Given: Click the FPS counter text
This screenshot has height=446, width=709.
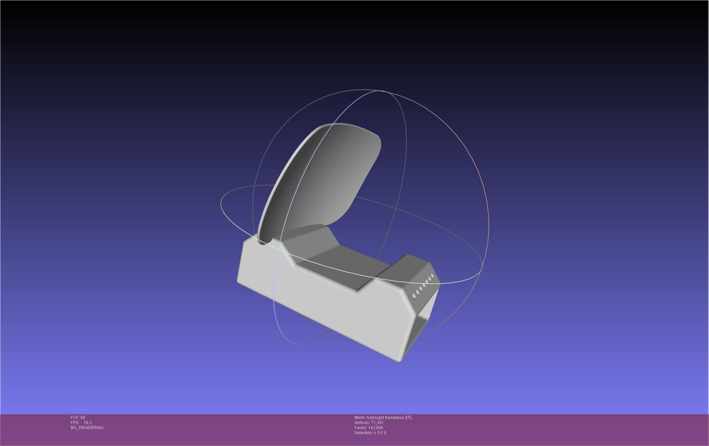Looking at the screenshot, I should (x=81, y=423).
